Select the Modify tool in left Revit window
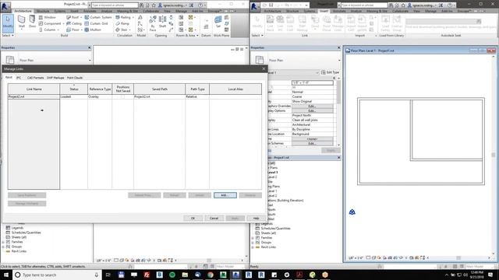Image resolution: width=499 pixels, height=280 pixels. 8,23
